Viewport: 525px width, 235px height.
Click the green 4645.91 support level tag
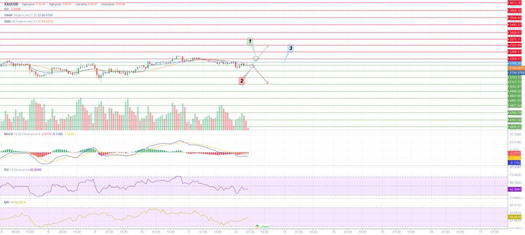pos(514,127)
